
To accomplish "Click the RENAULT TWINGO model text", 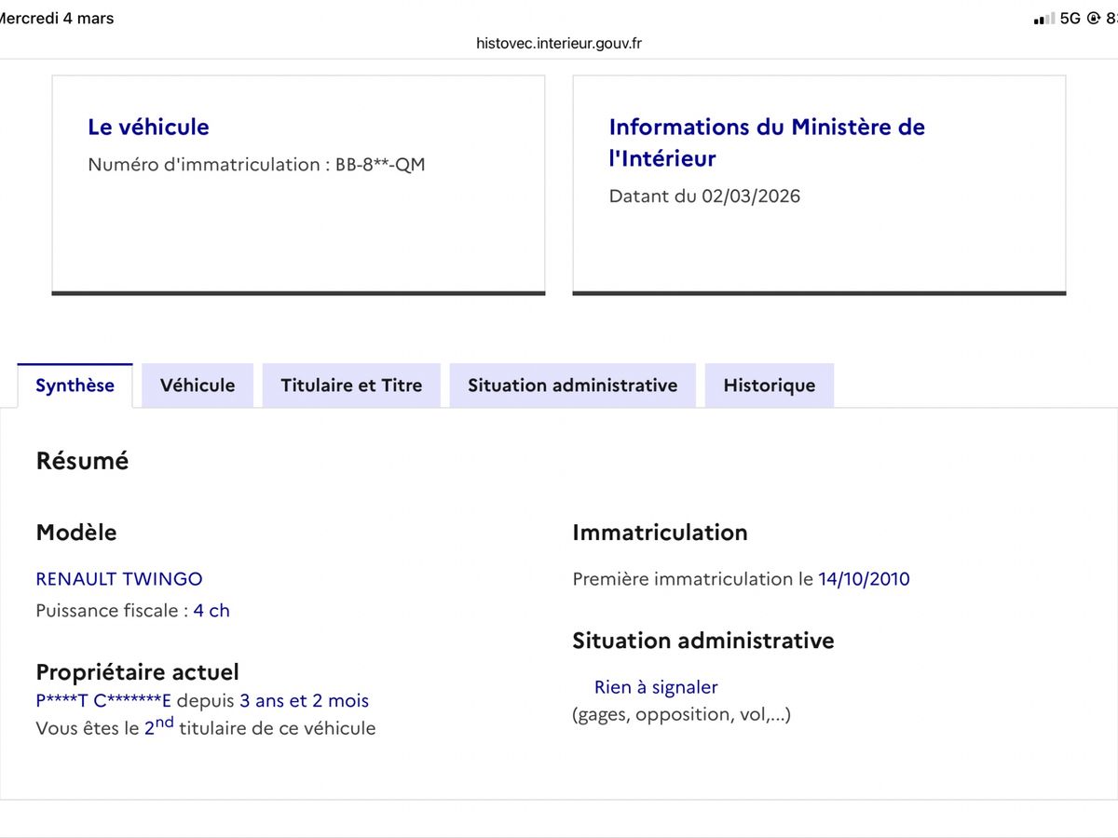I will 119,579.
